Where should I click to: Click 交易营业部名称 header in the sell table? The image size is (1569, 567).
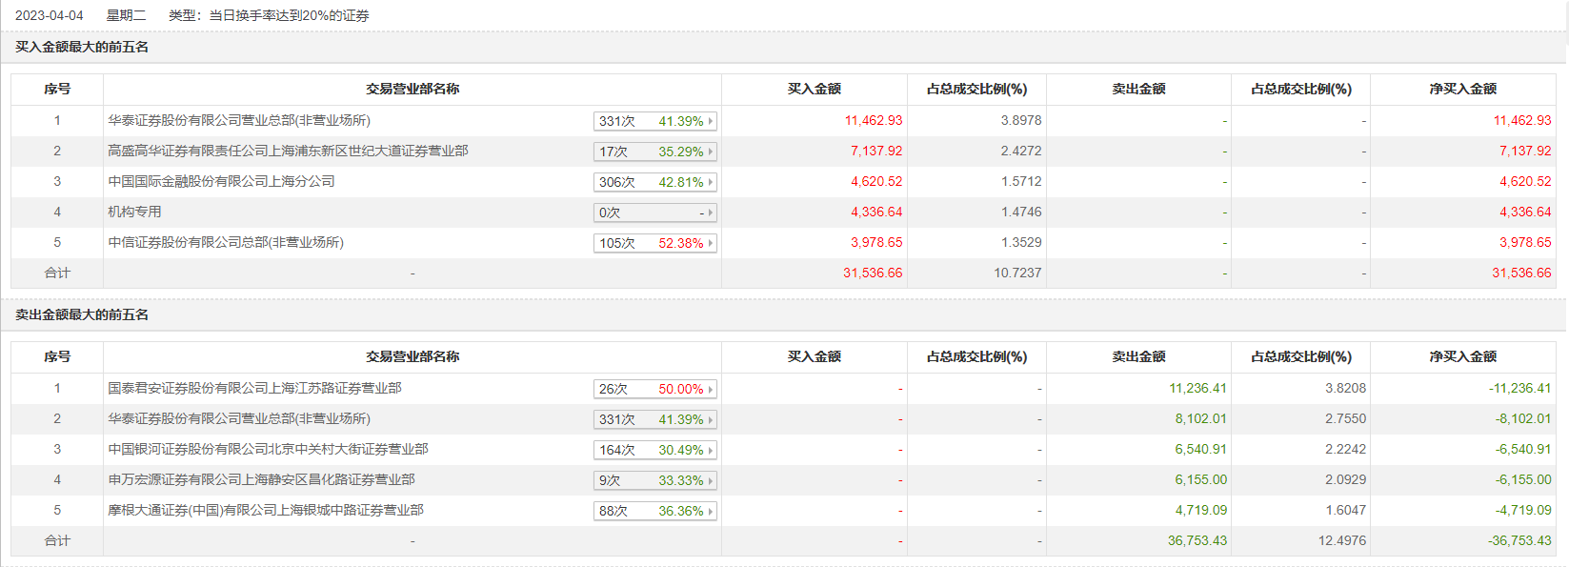point(412,357)
